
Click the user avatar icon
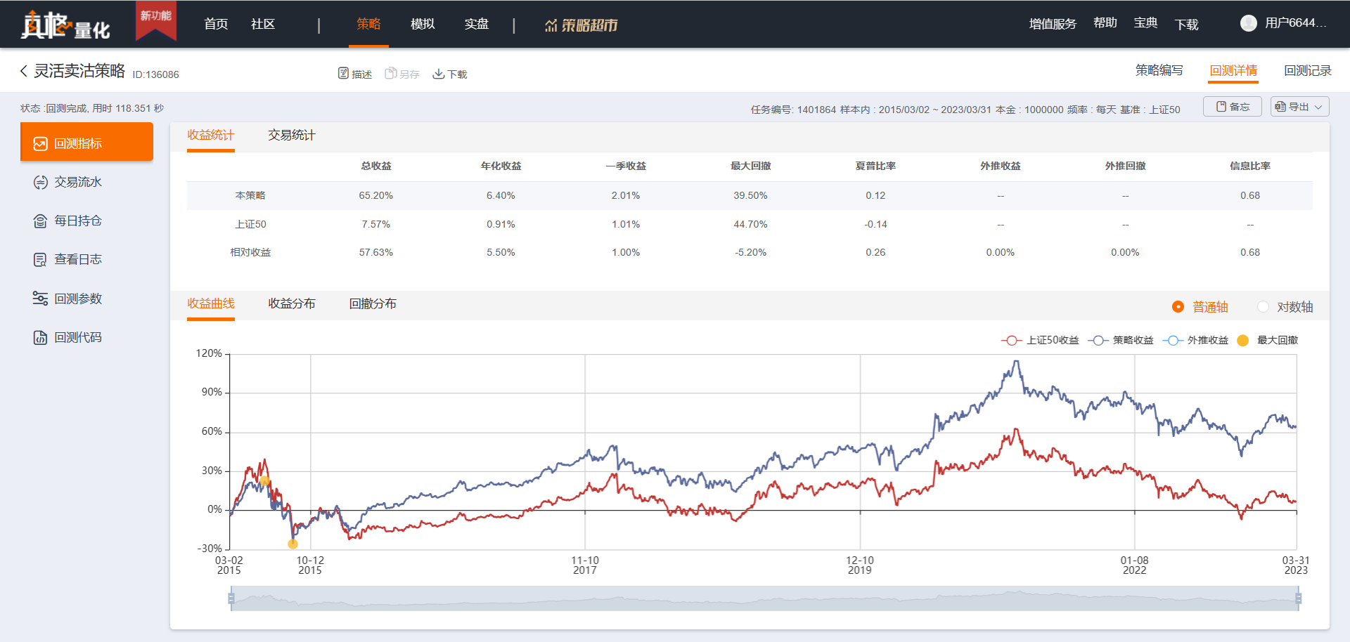pyautogui.click(x=1248, y=23)
